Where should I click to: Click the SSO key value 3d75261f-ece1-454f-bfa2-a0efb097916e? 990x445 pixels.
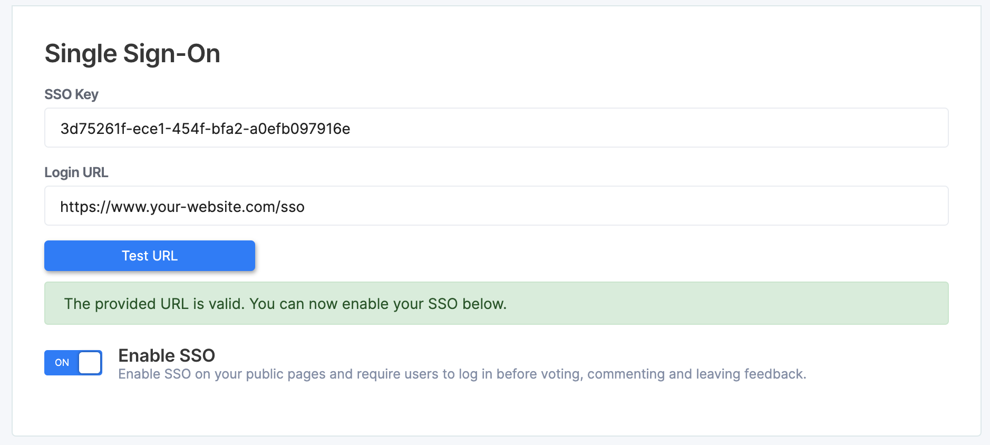coord(205,129)
